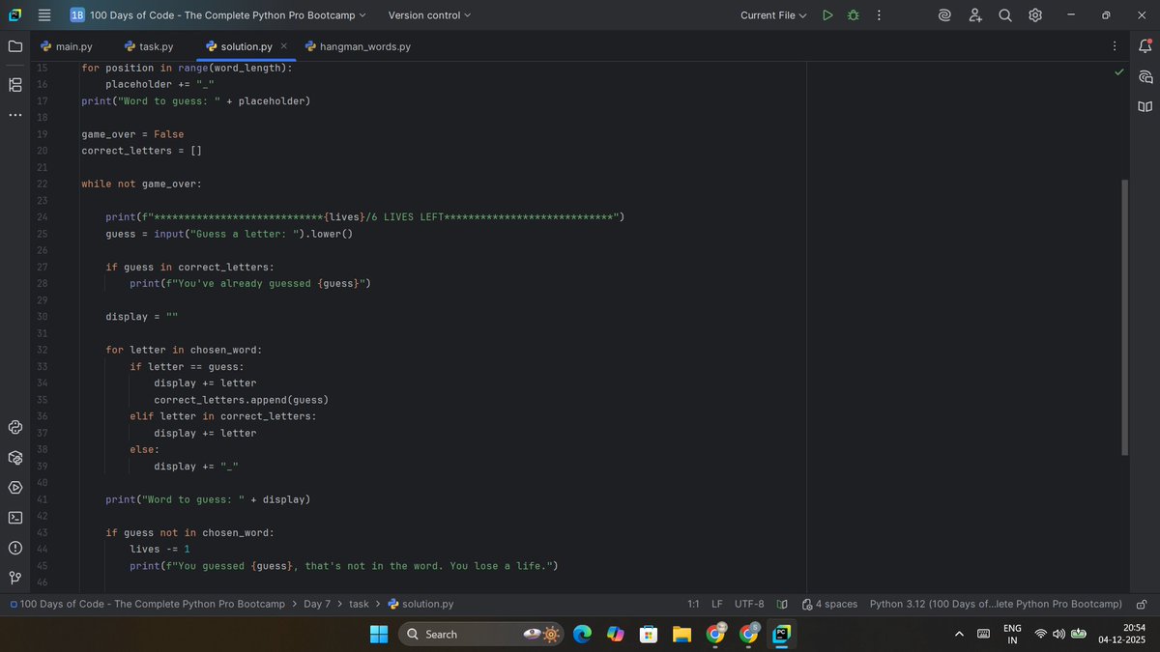Switch to the task.py tab

coord(155,45)
